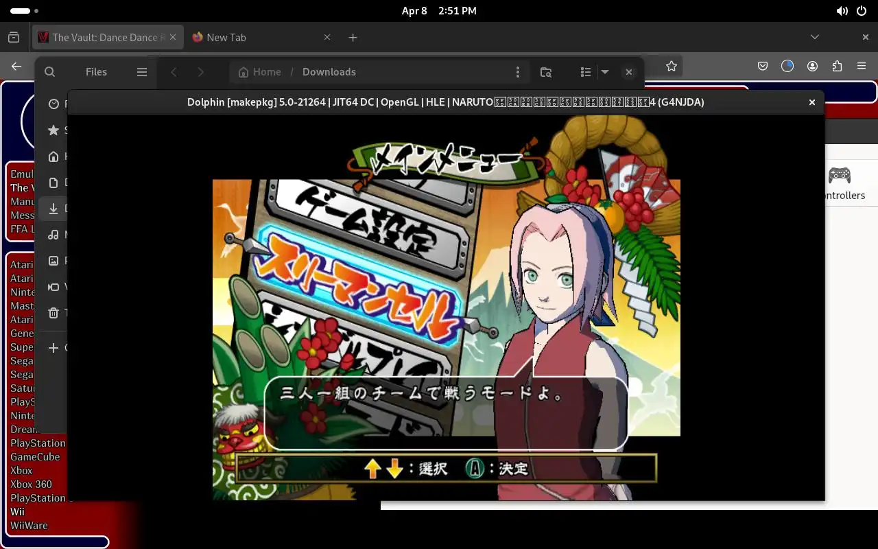Select Starred star icon in Files sidebar

click(x=54, y=130)
